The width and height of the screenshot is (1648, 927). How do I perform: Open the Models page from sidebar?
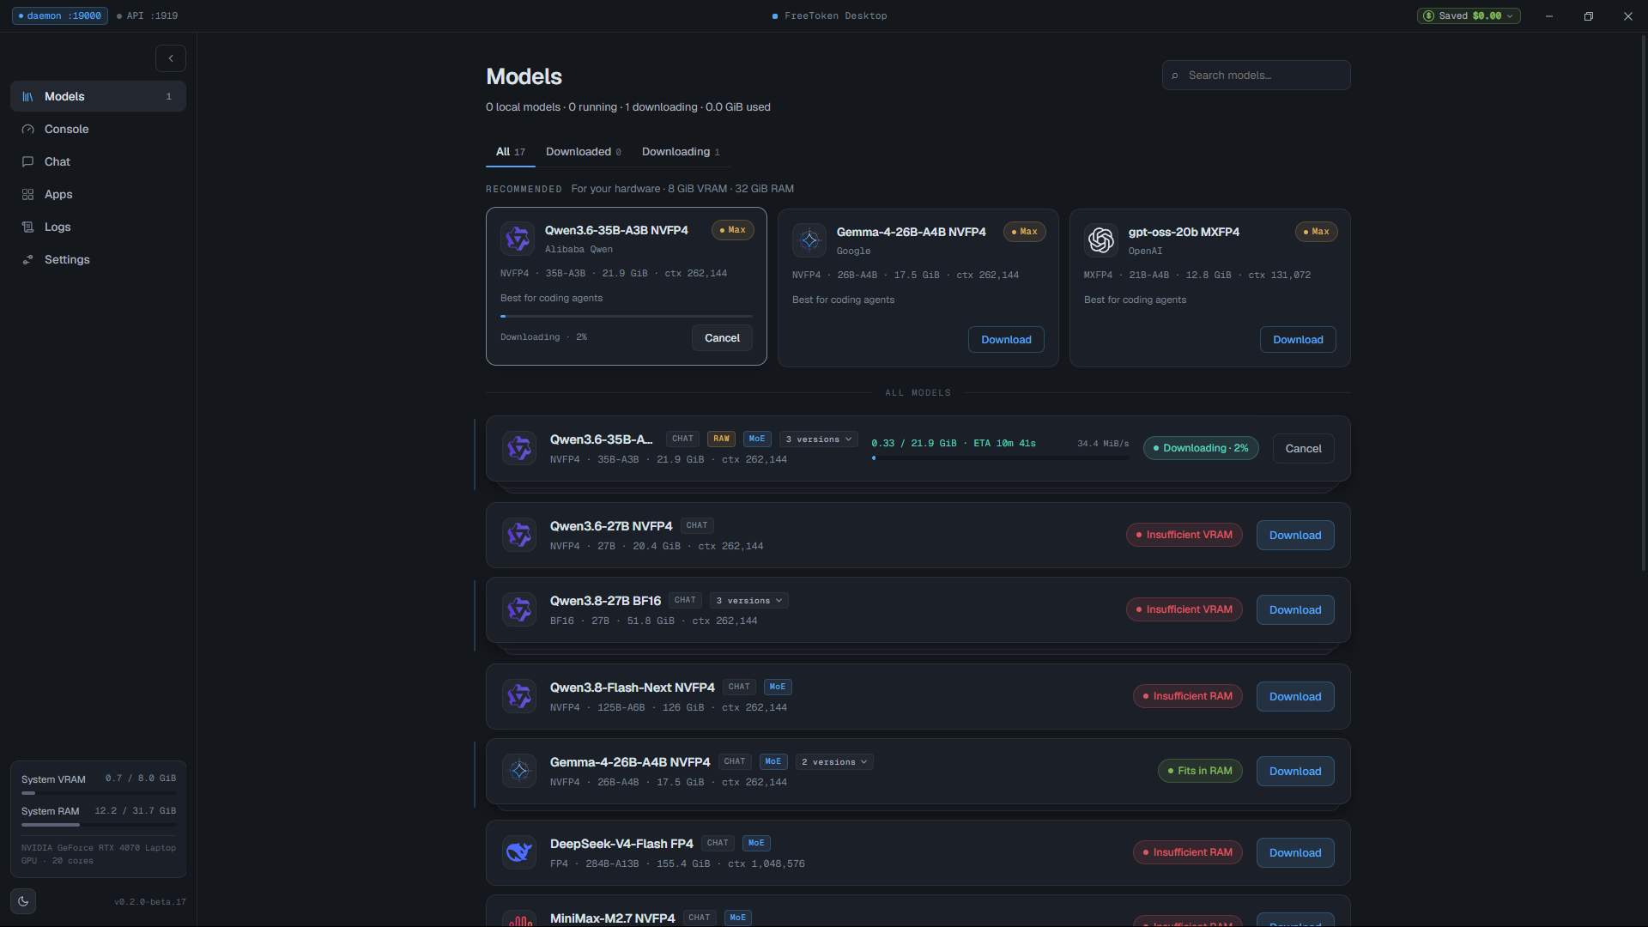tap(98, 96)
